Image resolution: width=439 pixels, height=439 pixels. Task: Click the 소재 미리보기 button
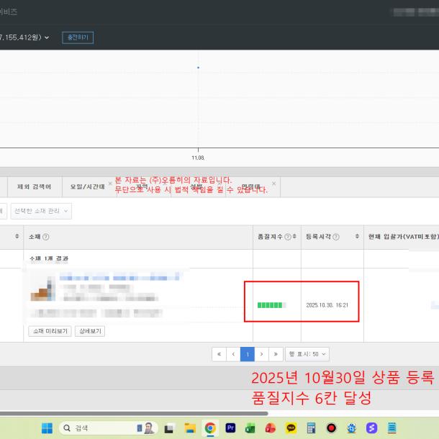pos(49,332)
